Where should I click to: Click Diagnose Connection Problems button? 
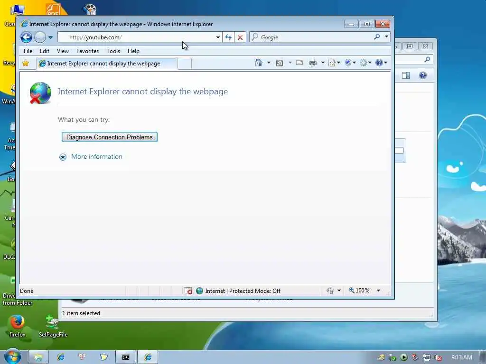110,137
